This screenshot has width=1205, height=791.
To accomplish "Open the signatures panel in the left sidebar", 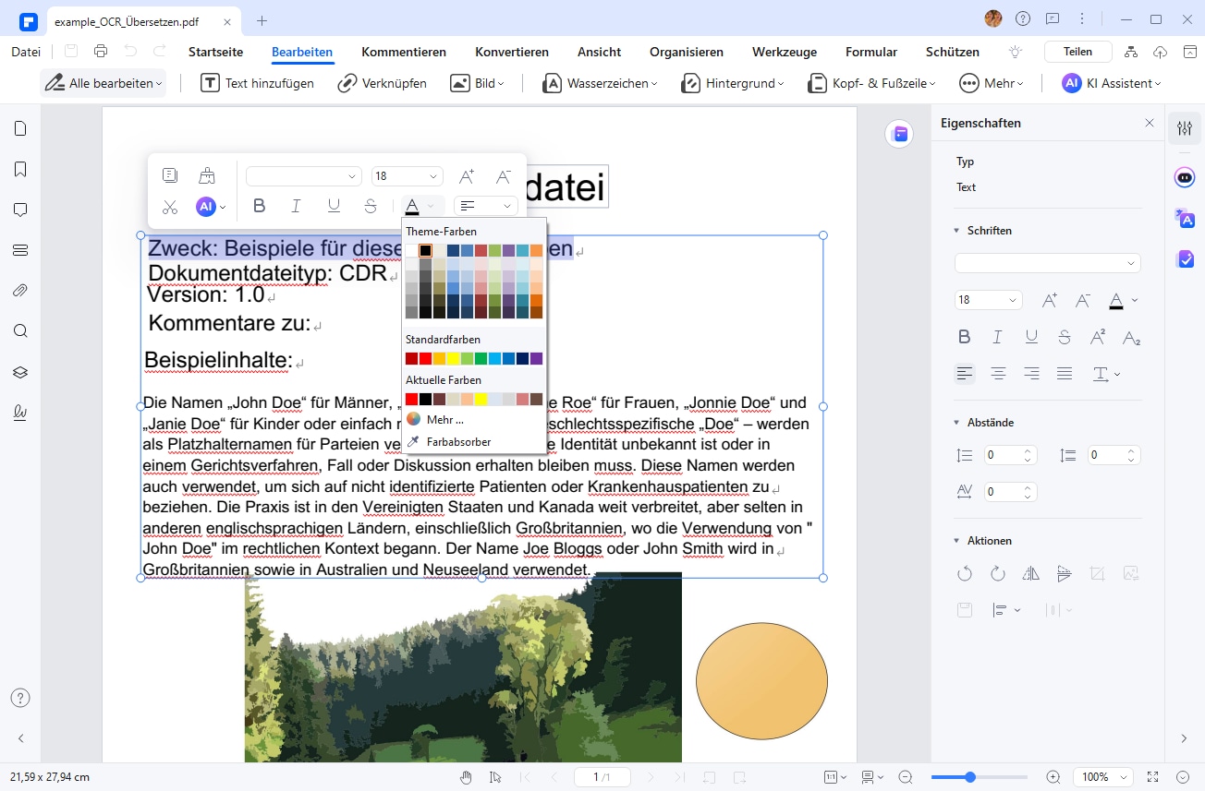I will tap(20, 413).
